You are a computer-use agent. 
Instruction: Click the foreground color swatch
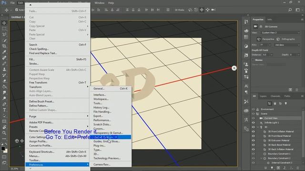click(x=3, y=149)
